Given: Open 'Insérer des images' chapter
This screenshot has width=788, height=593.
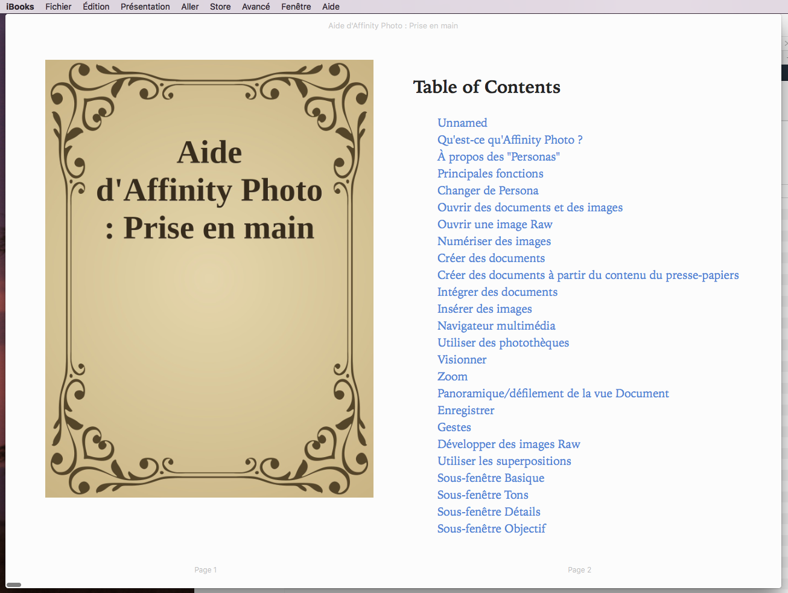Looking at the screenshot, I should 485,309.
